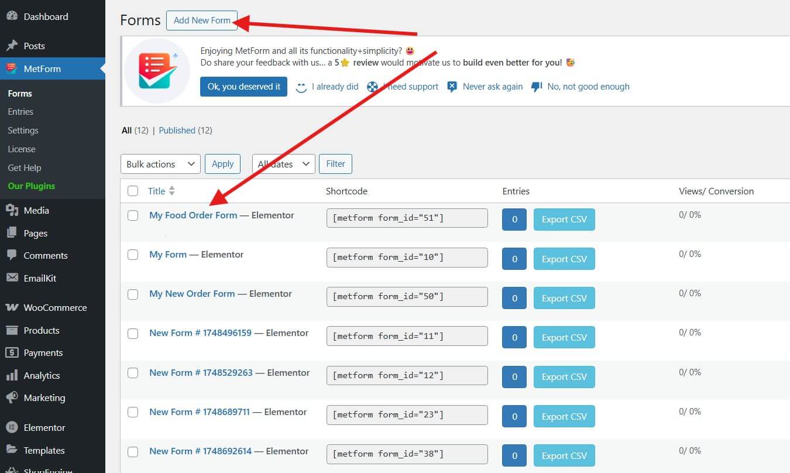Viewport: 790px width, 473px height.
Task: Select checkbox for New Form # 1748692614
Action: pyautogui.click(x=133, y=451)
